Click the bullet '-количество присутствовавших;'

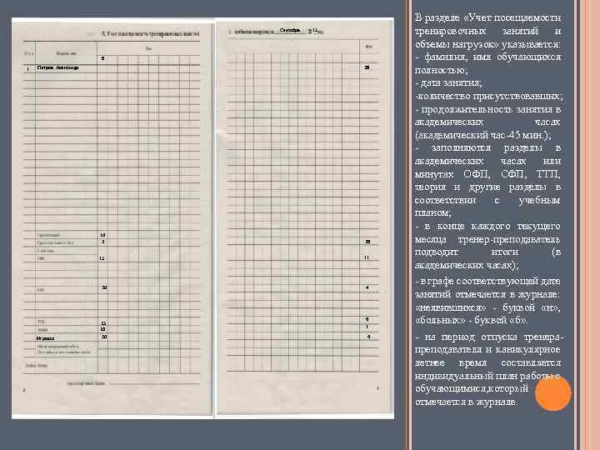coord(488,96)
